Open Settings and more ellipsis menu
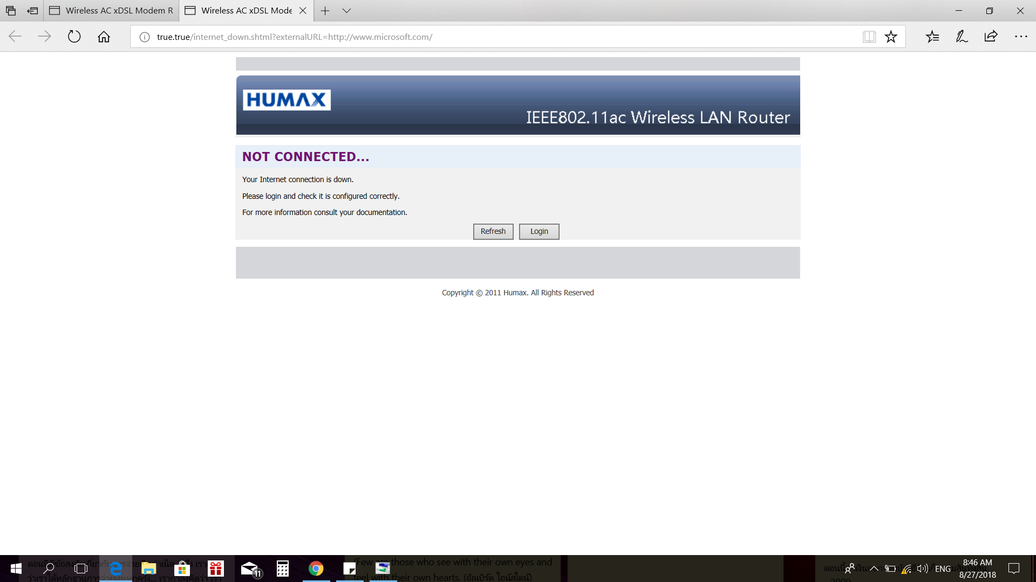The height and width of the screenshot is (582, 1036). [1021, 37]
